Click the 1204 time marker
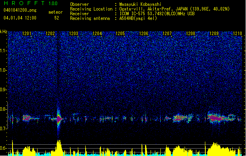Image resolution: width=246 pixels, height=156 pixels. point(97,34)
